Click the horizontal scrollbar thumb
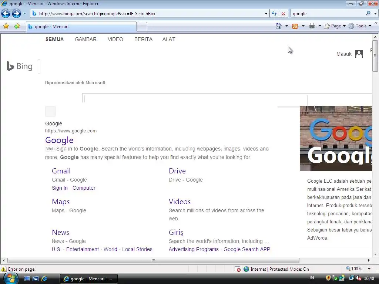 click(x=153, y=260)
